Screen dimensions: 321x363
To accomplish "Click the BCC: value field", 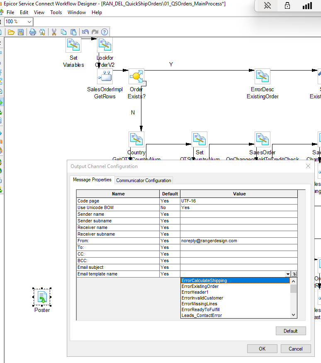I will (239, 261).
